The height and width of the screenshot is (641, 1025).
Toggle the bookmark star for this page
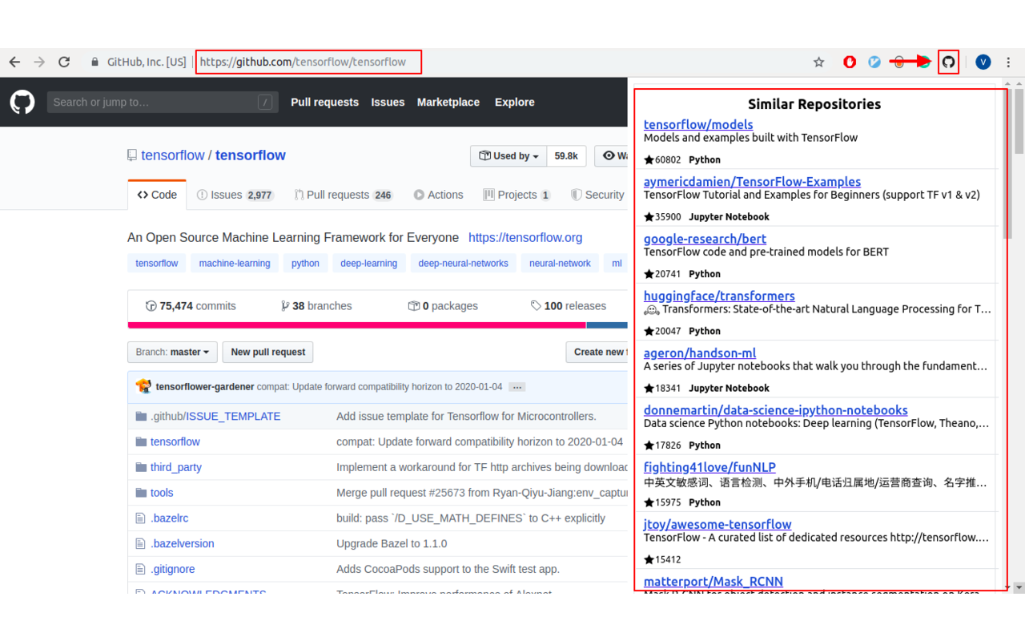point(818,62)
